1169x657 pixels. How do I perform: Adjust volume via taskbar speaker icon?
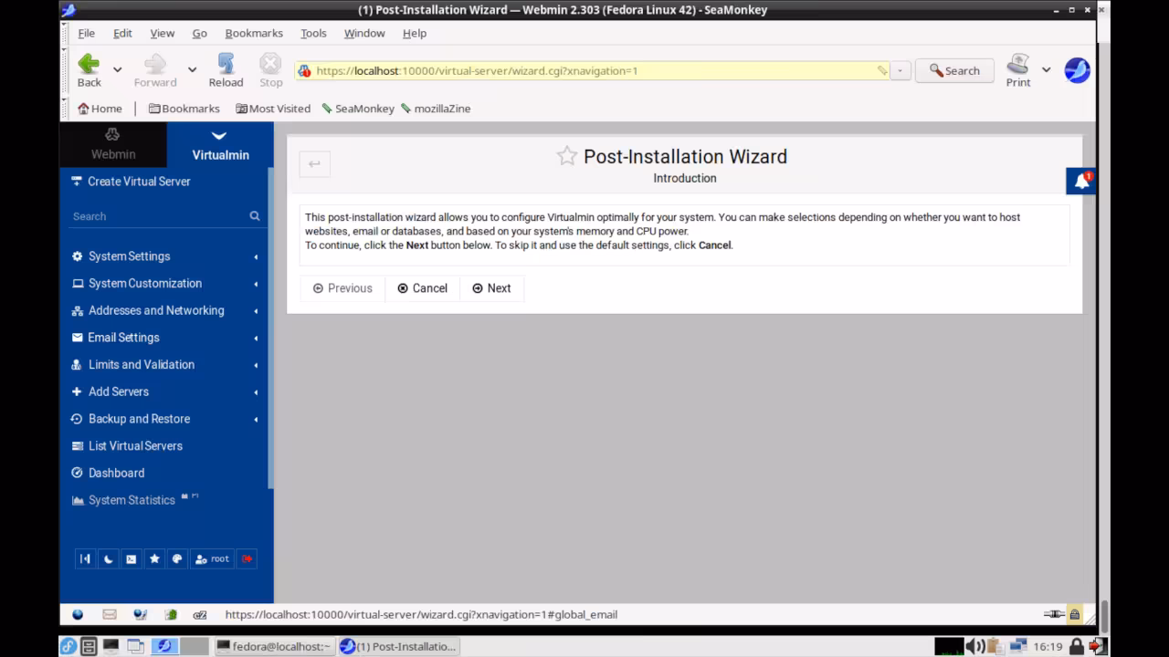coord(974,646)
